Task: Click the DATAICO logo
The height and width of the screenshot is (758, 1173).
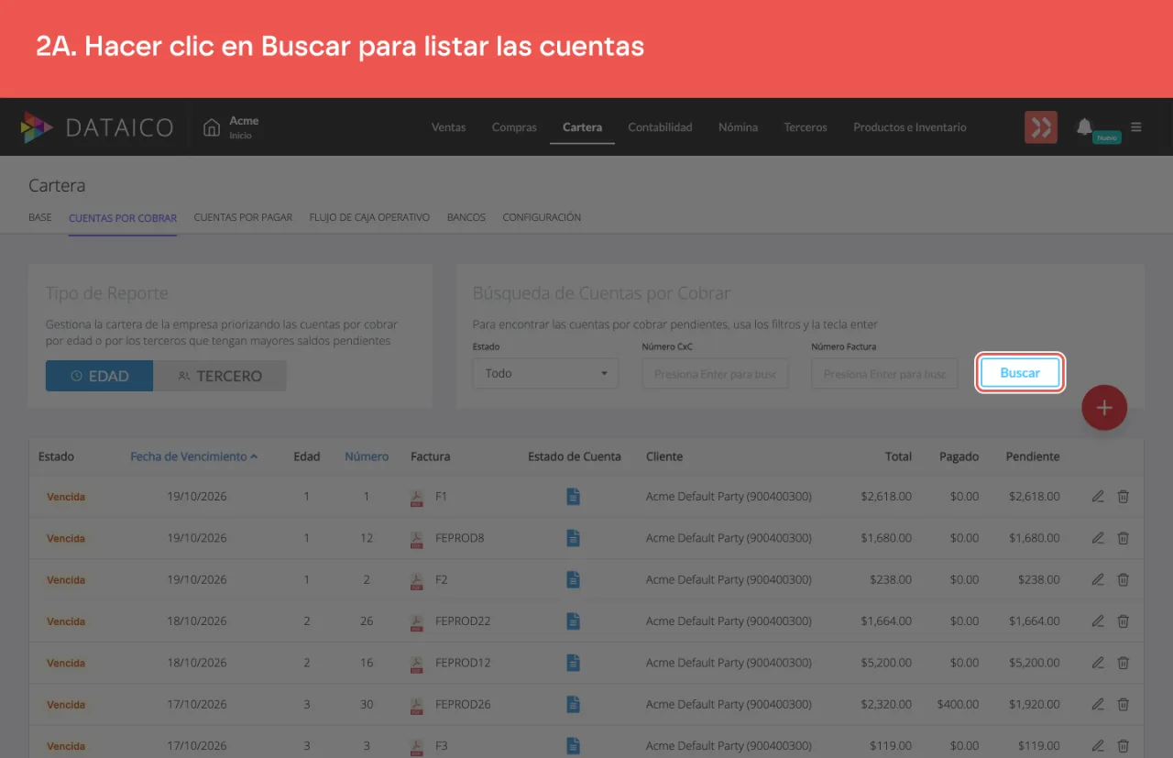Action: tap(97, 127)
